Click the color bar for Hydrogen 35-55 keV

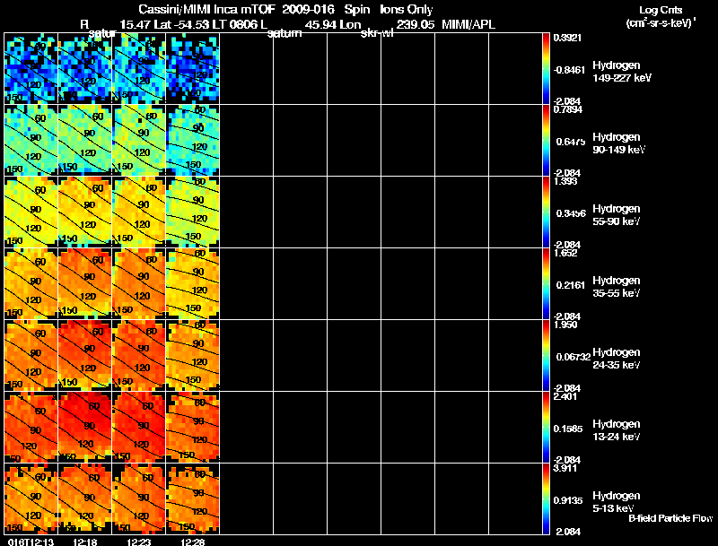tap(546, 284)
